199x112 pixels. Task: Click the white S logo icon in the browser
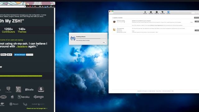[41, 89]
